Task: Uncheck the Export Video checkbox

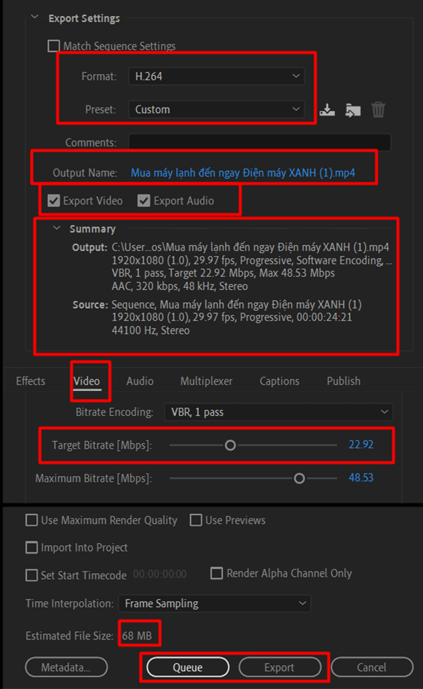Action: (x=54, y=201)
